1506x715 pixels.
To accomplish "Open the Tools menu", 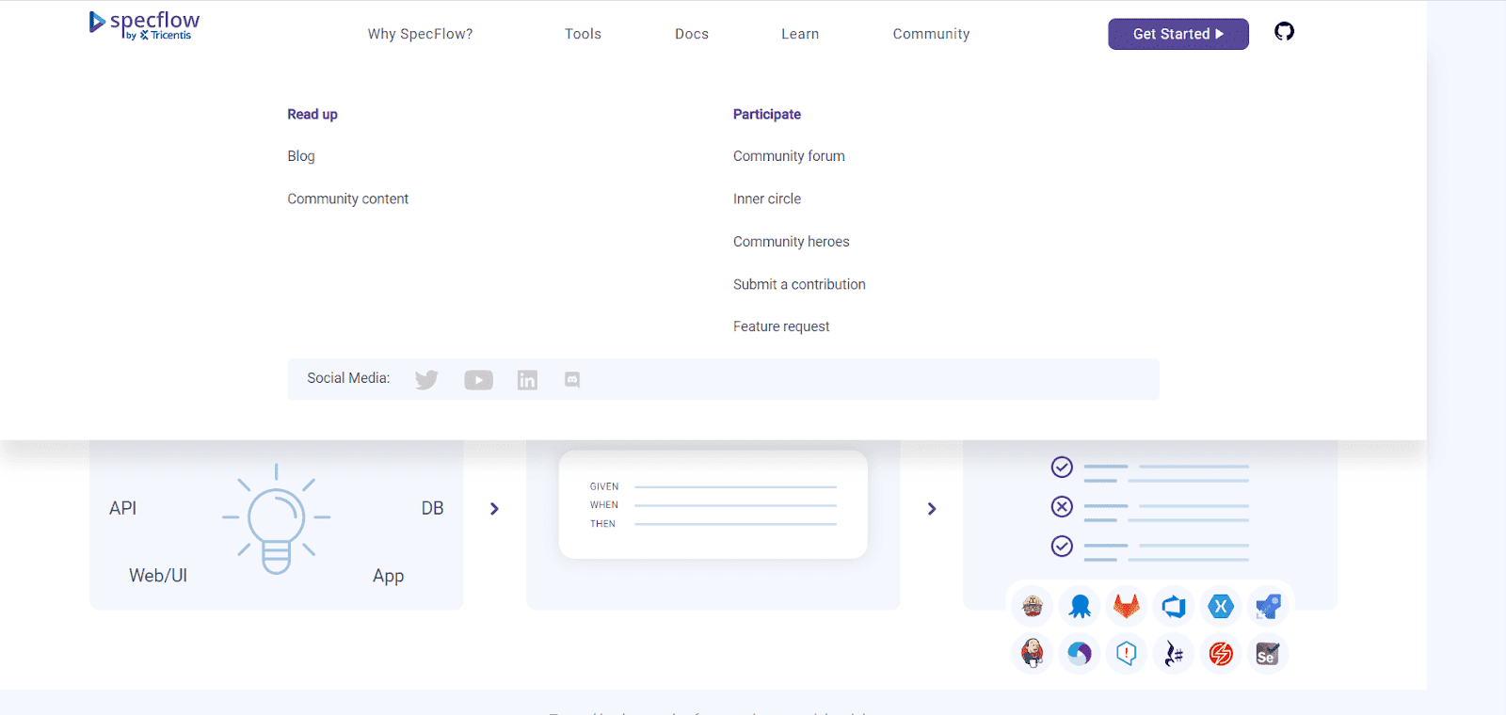I will coord(583,34).
